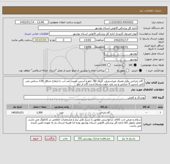
Task: Click the نام کالا column header
Action: [104, 107]
